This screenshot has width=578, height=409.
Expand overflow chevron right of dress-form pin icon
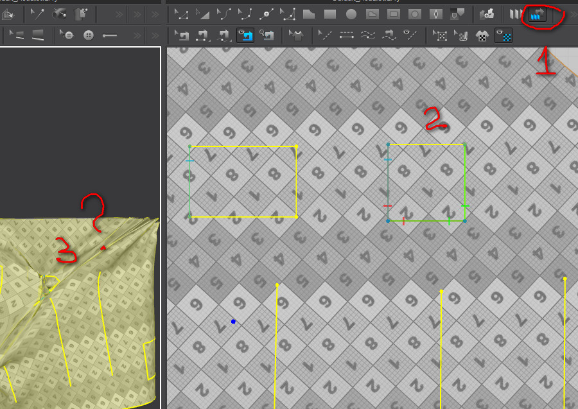coord(119,15)
